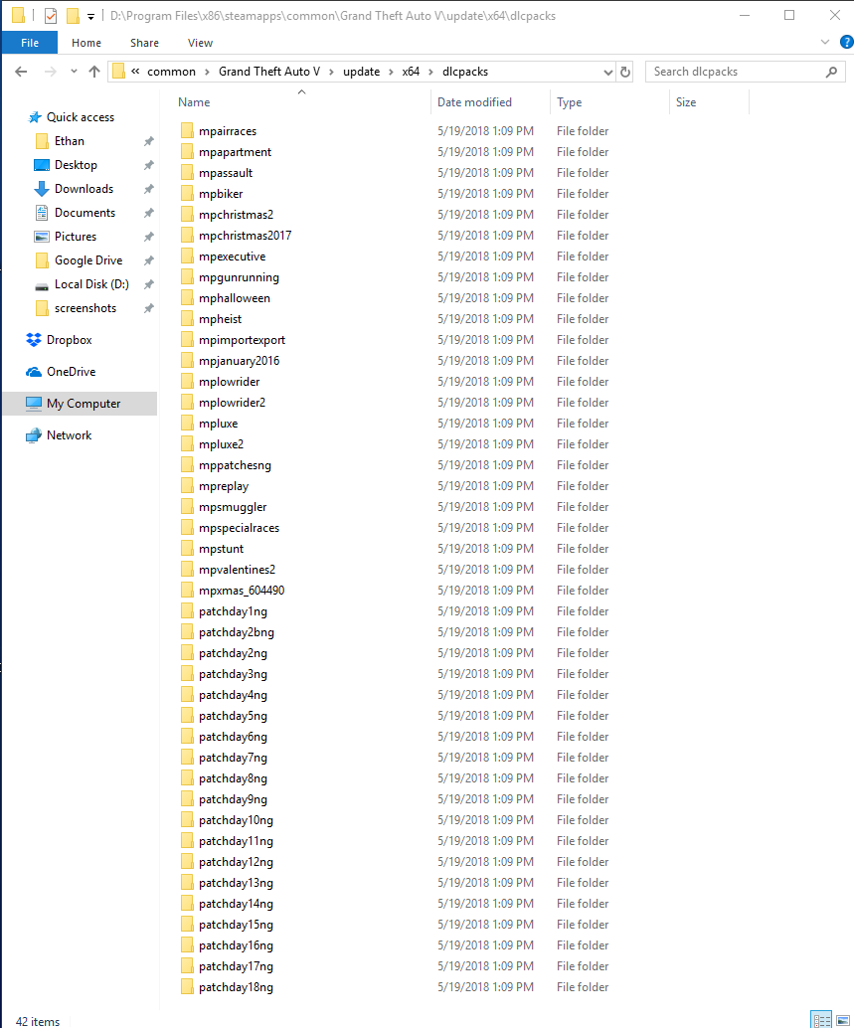Expand the breadcrumb arrow after common
The height and width of the screenshot is (1028, 854).
coord(207,72)
